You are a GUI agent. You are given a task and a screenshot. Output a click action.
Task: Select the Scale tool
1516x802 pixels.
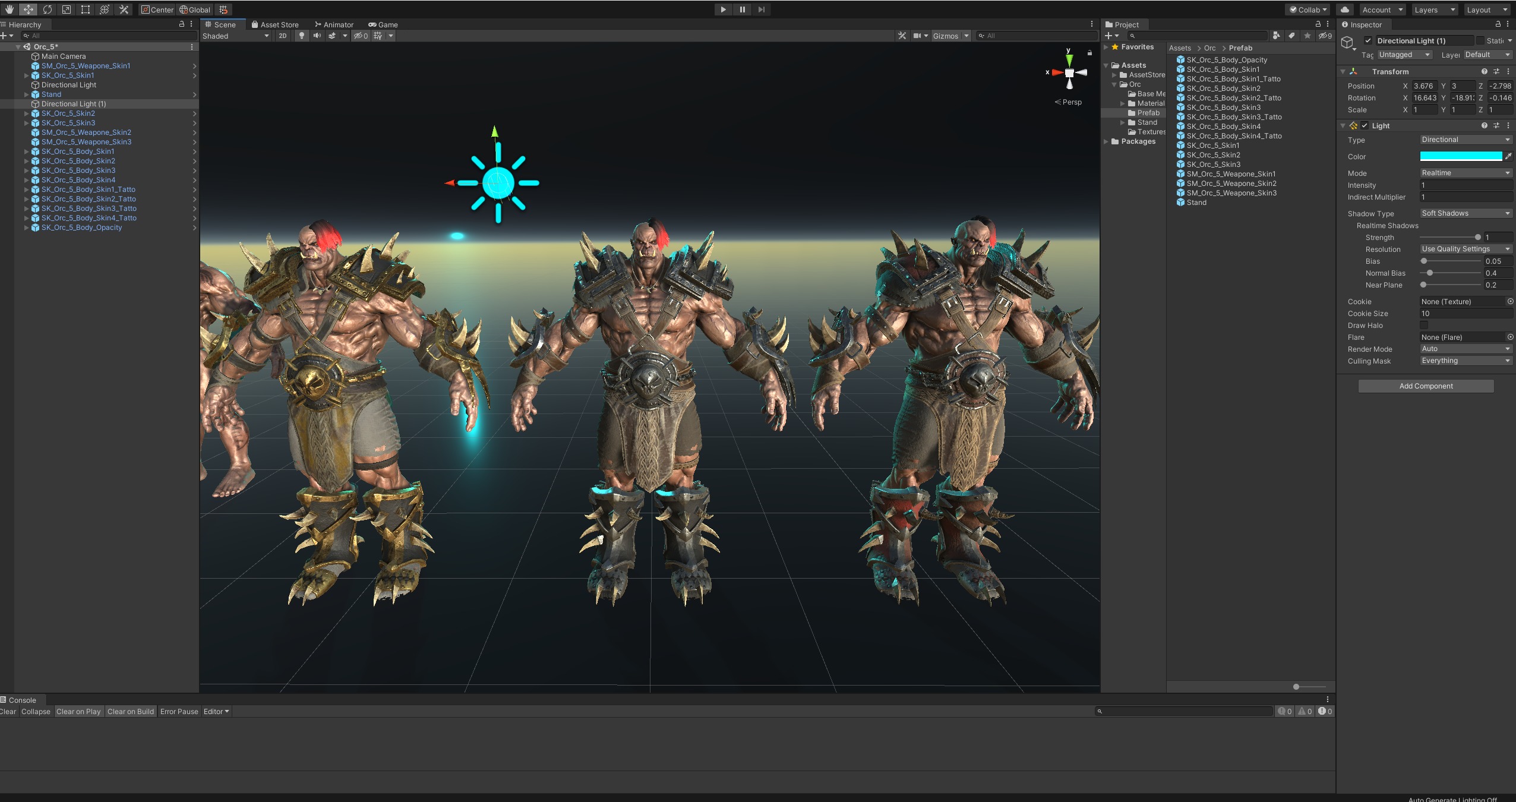(x=67, y=10)
